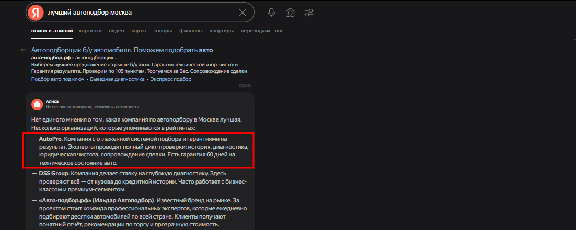
Task: Click the AutoPro company name
Action: 50,139
